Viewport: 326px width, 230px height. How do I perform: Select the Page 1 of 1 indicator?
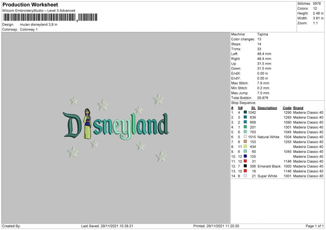pos(315,226)
